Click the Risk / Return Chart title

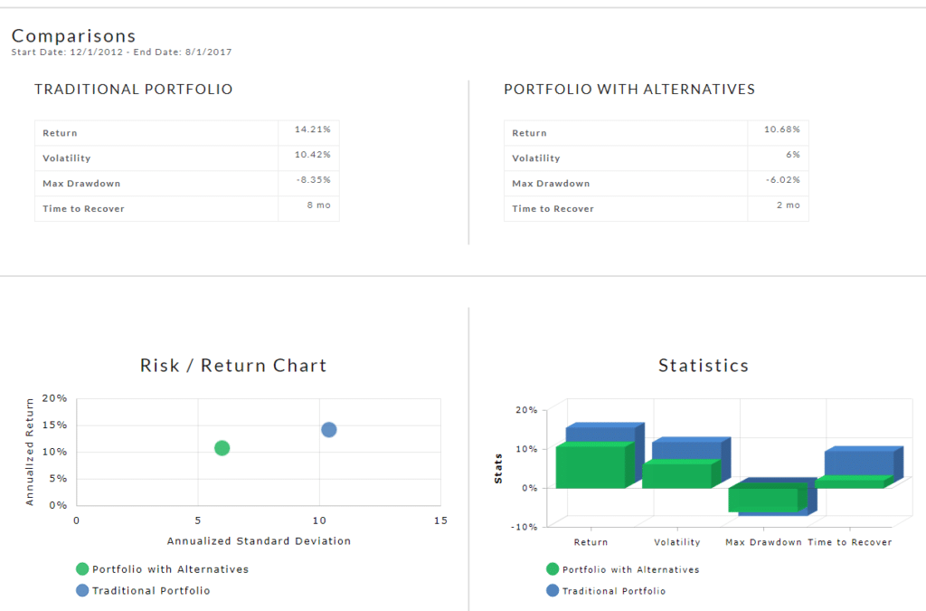pos(233,366)
